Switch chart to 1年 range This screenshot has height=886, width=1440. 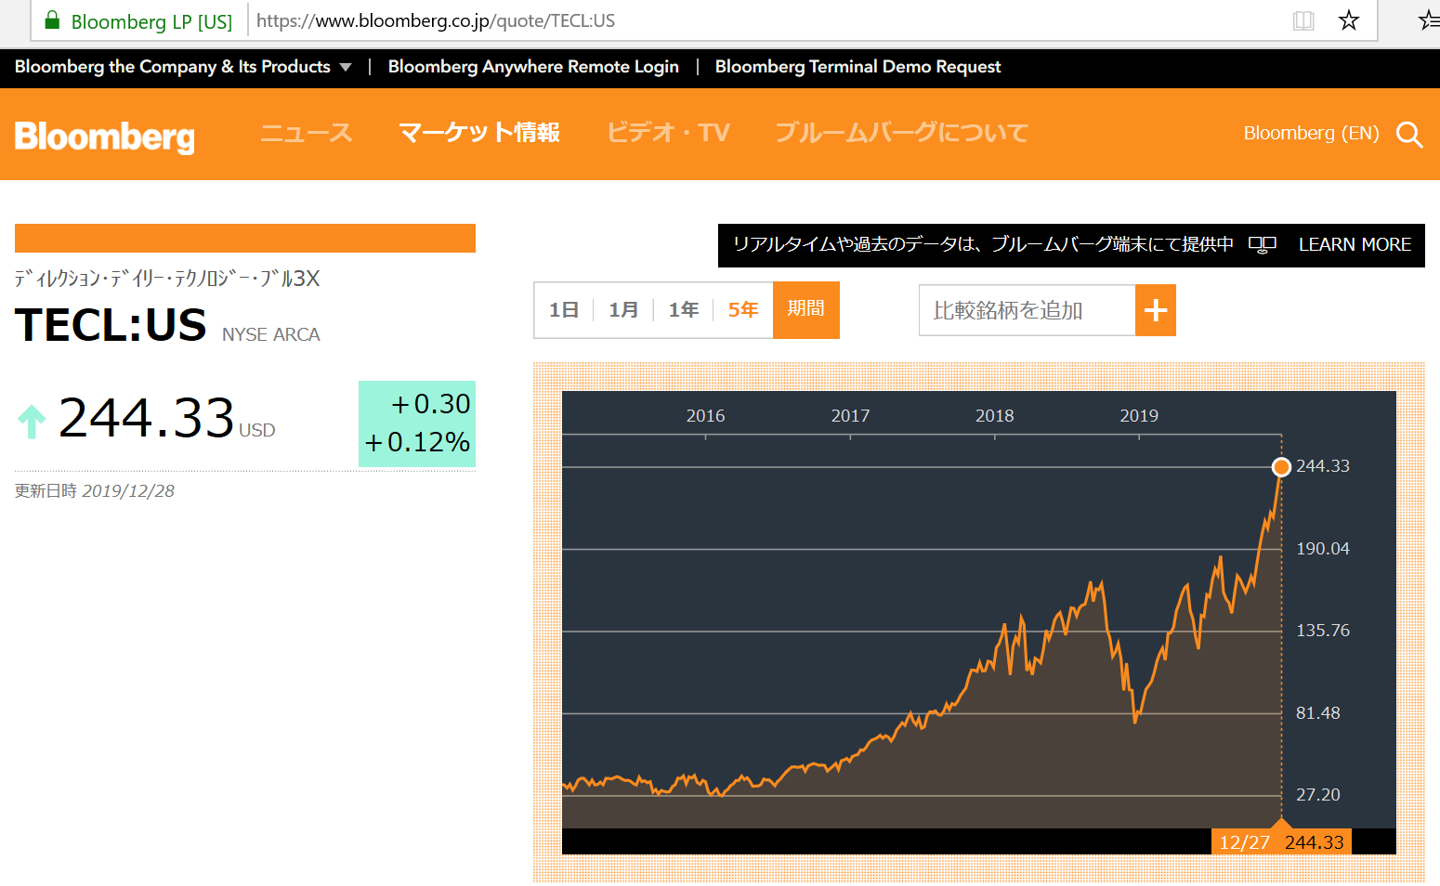tap(683, 310)
